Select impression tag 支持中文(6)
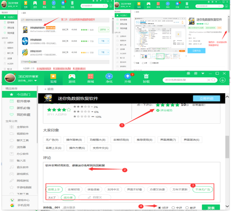Screen dimensions: 231x211 click(x=100, y=148)
